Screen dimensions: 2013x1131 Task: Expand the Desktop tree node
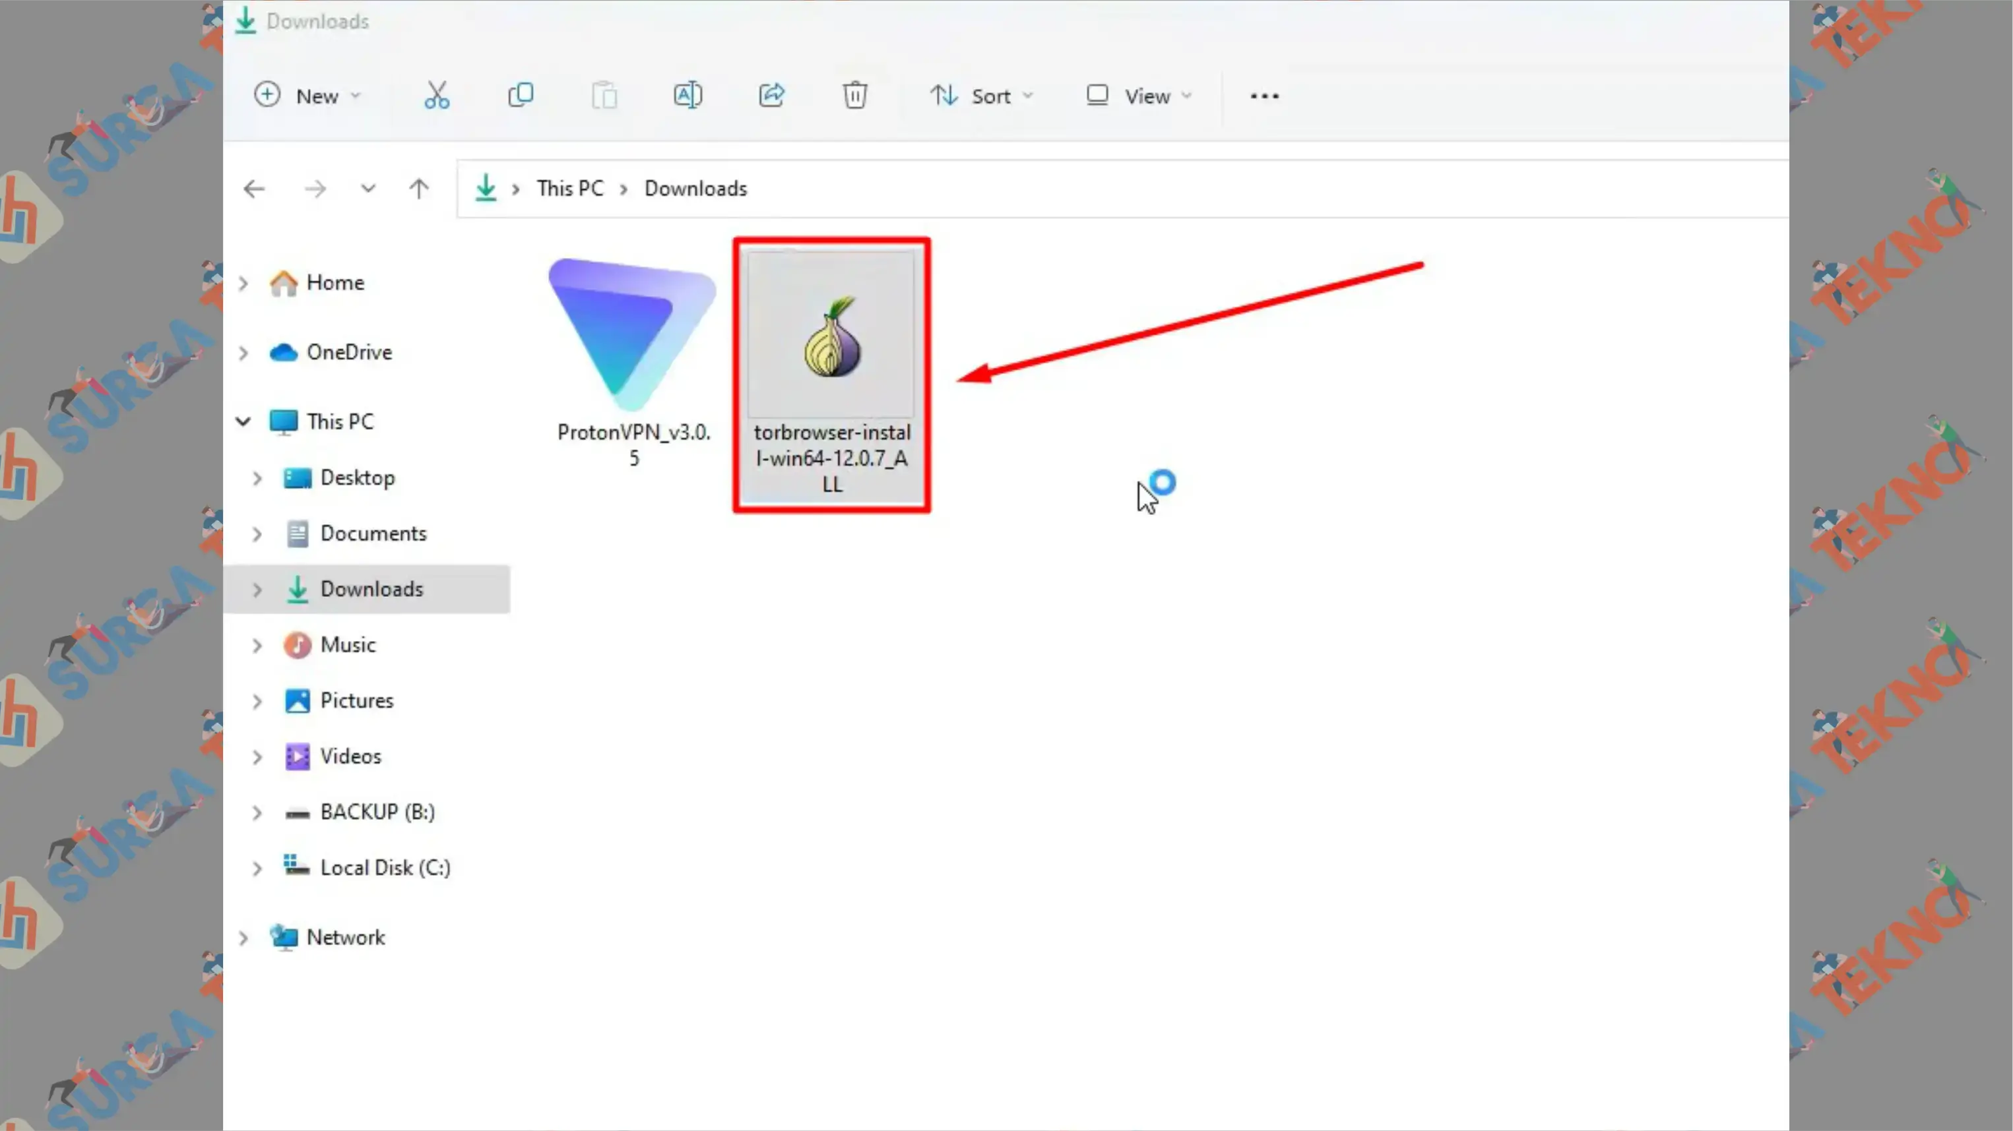tap(257, 478)
